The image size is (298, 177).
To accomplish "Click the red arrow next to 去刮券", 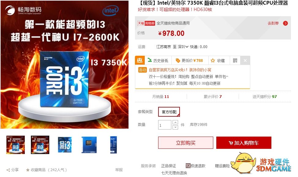I will (x=285, y=23).
